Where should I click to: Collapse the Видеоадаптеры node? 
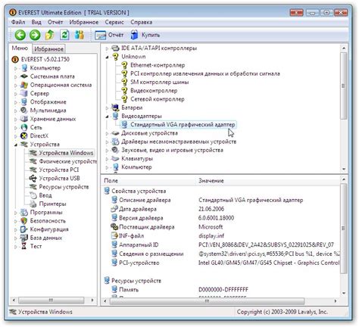pyautogui.click(x=107, y=117)
